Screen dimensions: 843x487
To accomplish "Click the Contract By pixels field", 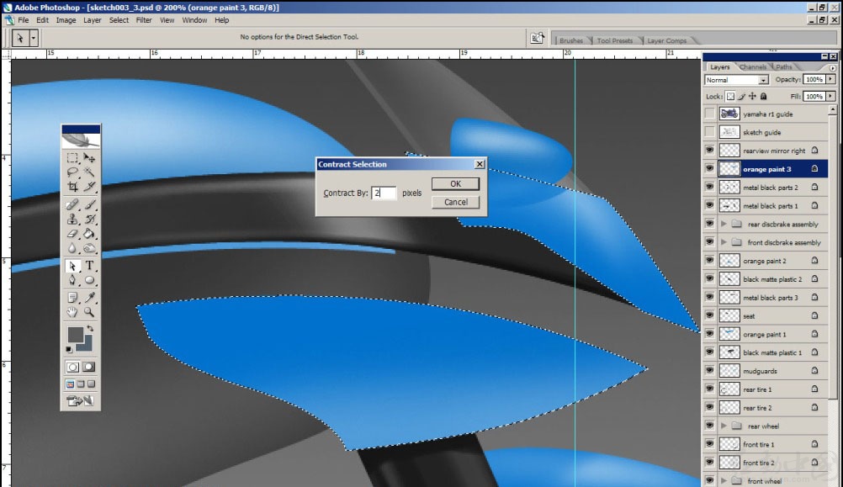I will [384, 193].
